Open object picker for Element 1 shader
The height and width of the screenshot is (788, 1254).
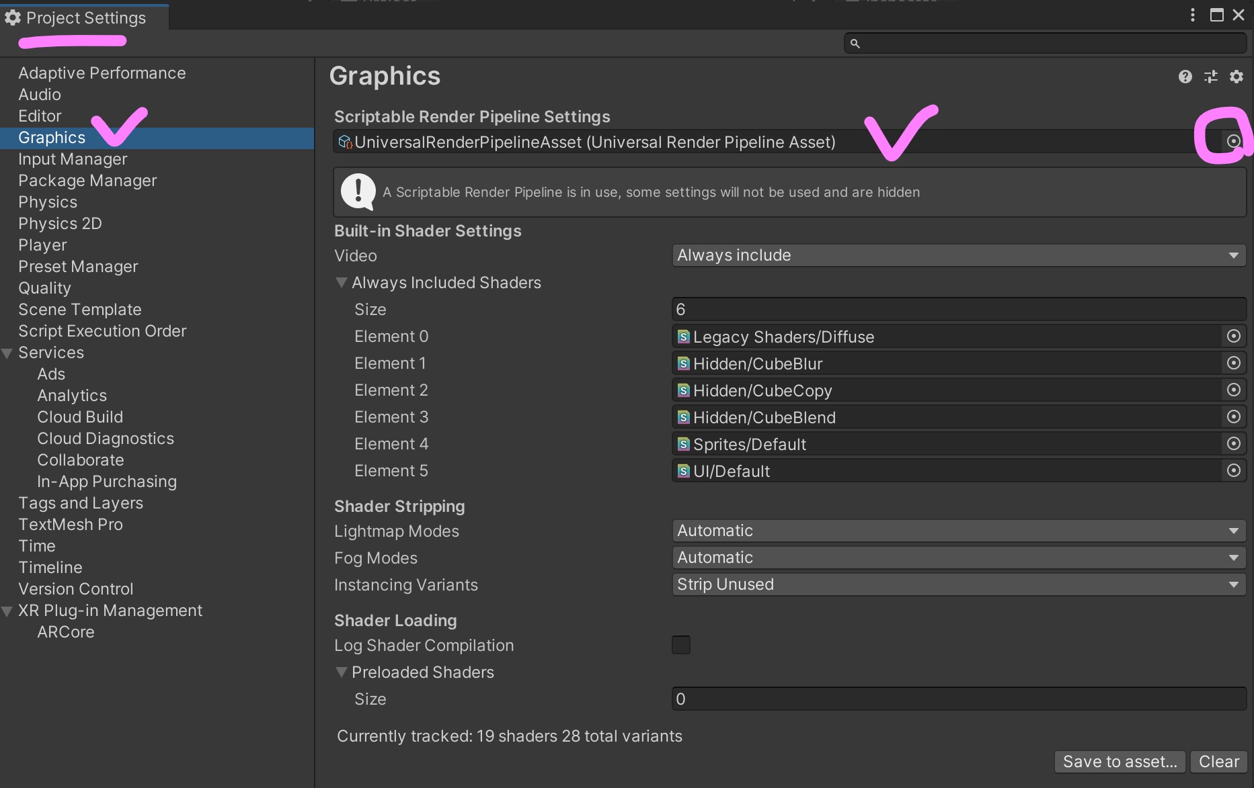(1234, 363)
